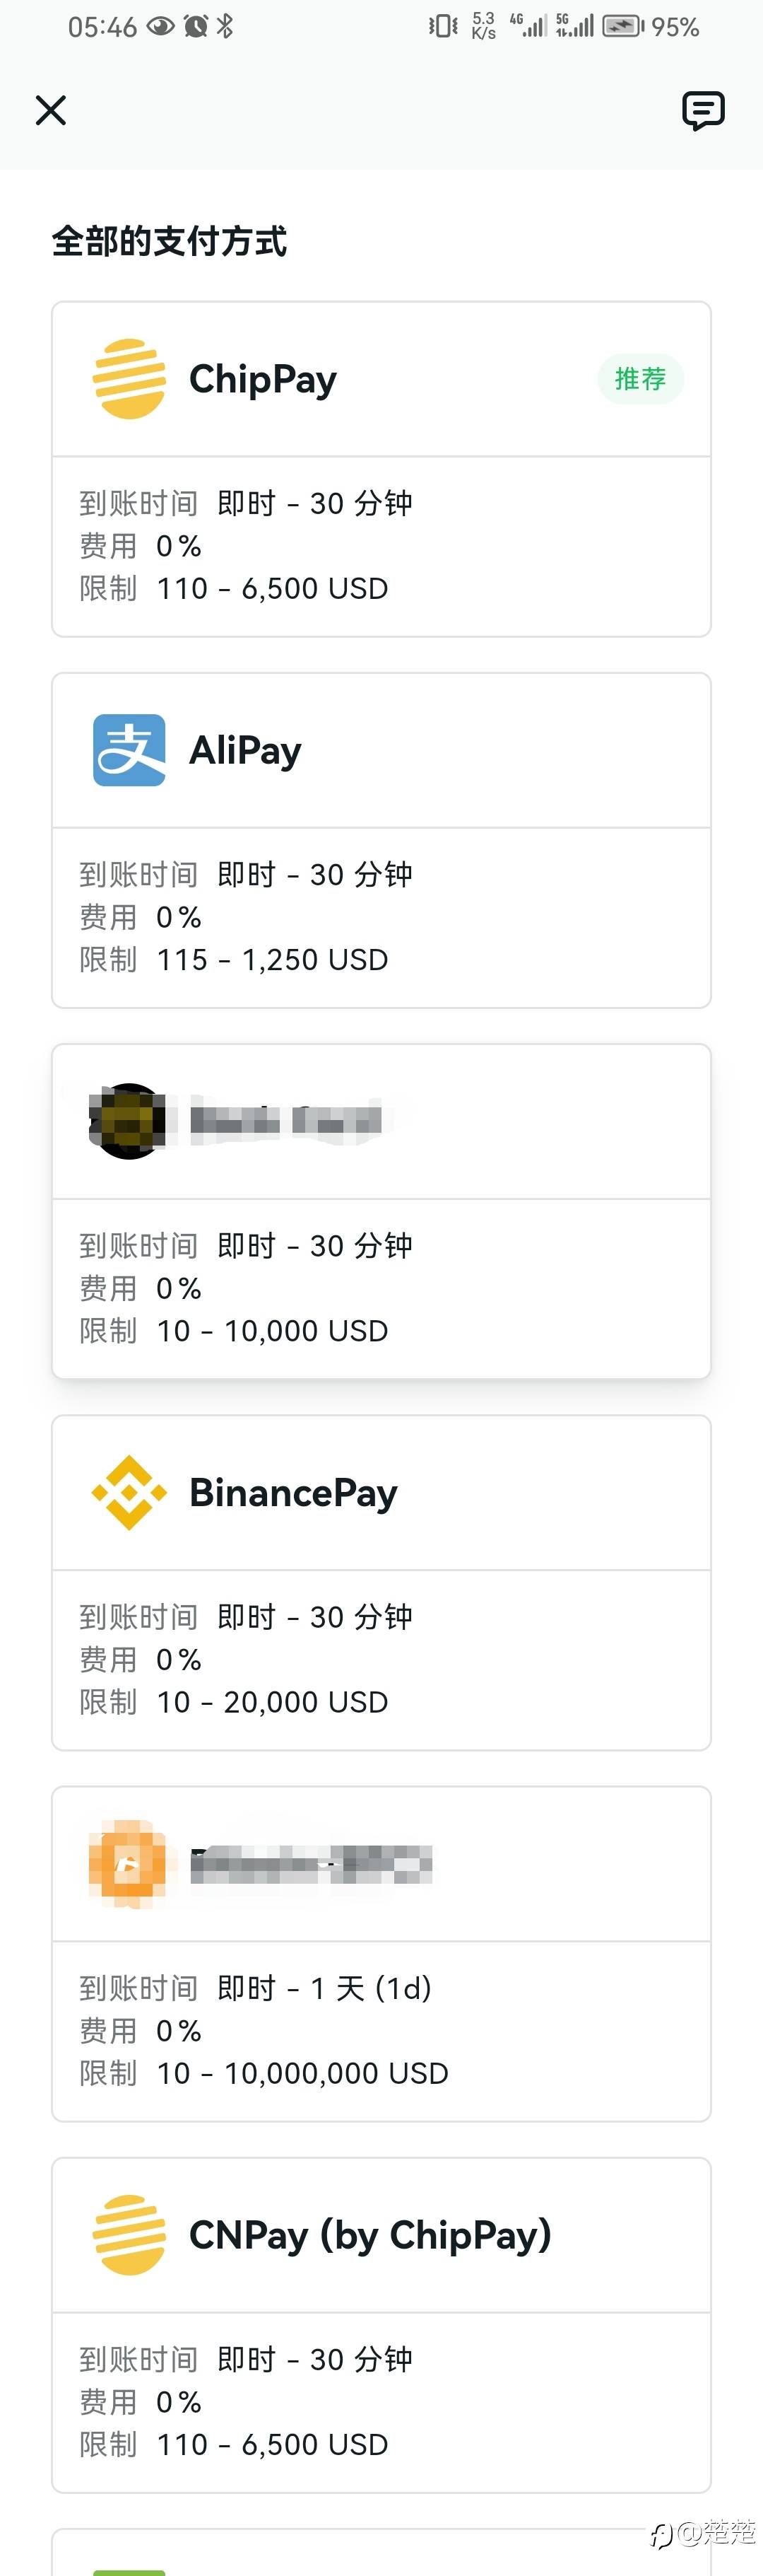Screen dimensions: 763x2576
Task: Tap the battery indicator in status bar
Action: [x=623, y=26]
